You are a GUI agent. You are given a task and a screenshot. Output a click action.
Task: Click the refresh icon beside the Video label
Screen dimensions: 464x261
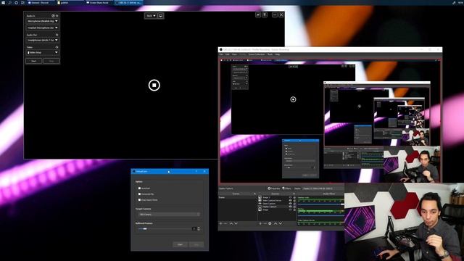57,47
